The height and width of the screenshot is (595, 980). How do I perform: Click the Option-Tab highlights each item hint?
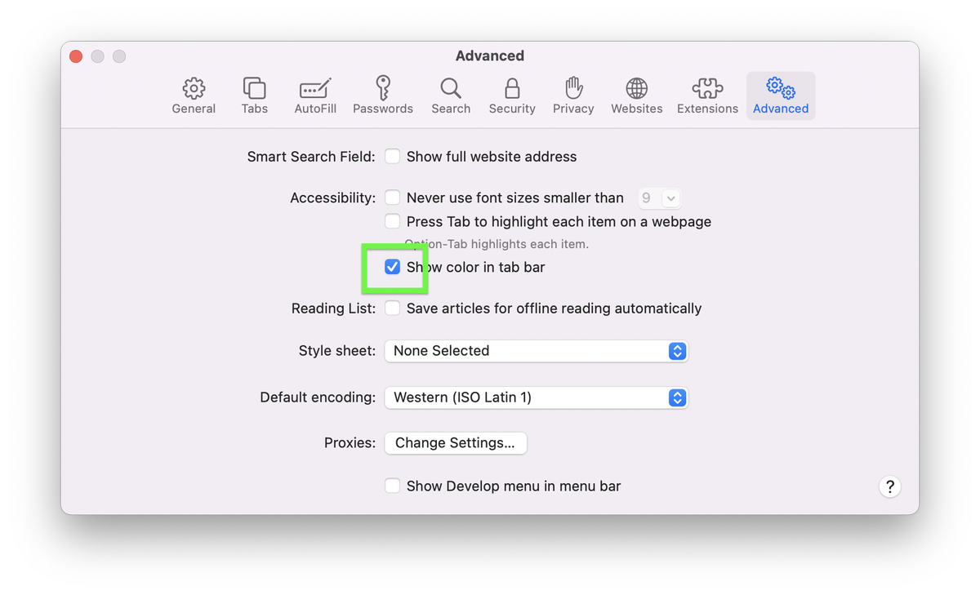click(x=497, y=244)
